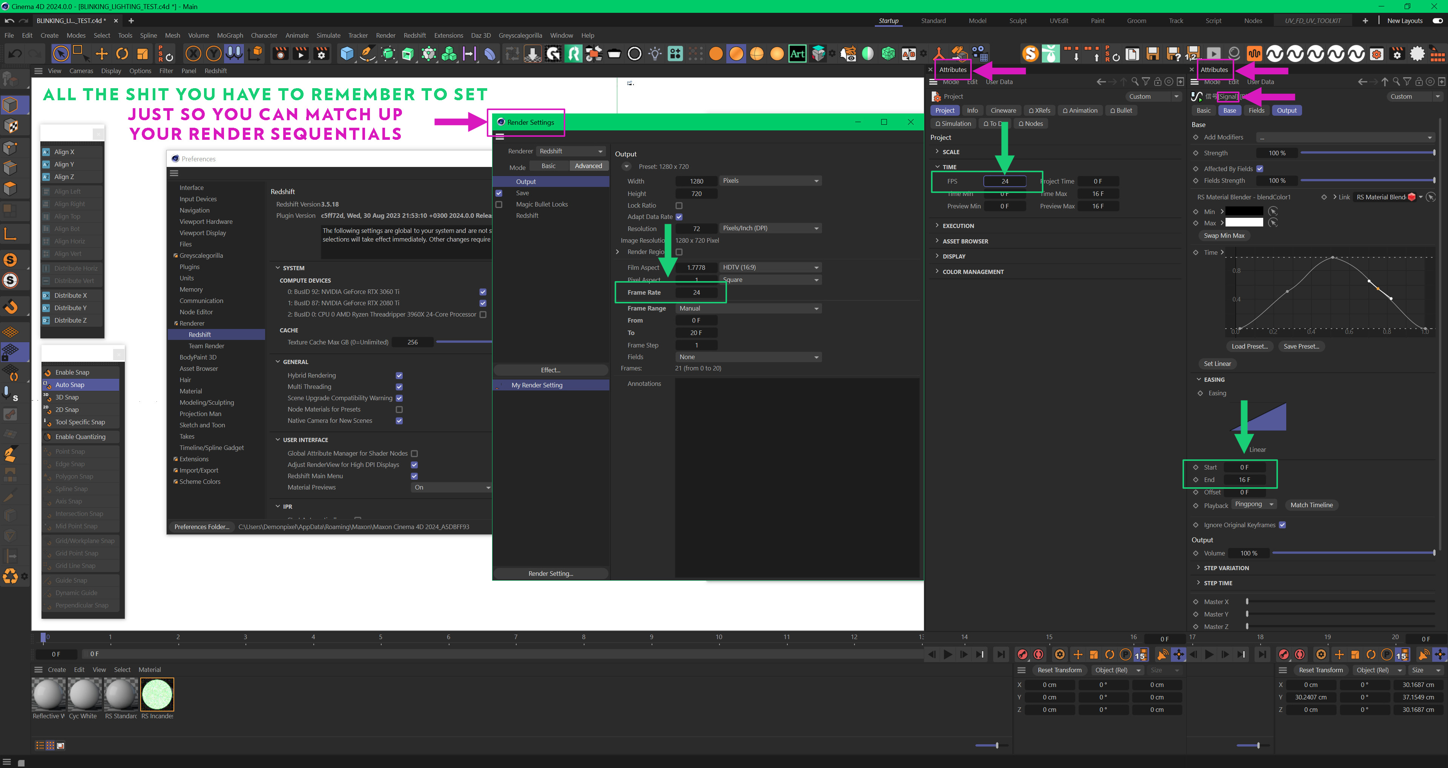
Task: Open Frame Range Manual dropdown
Action: [748, 308]
